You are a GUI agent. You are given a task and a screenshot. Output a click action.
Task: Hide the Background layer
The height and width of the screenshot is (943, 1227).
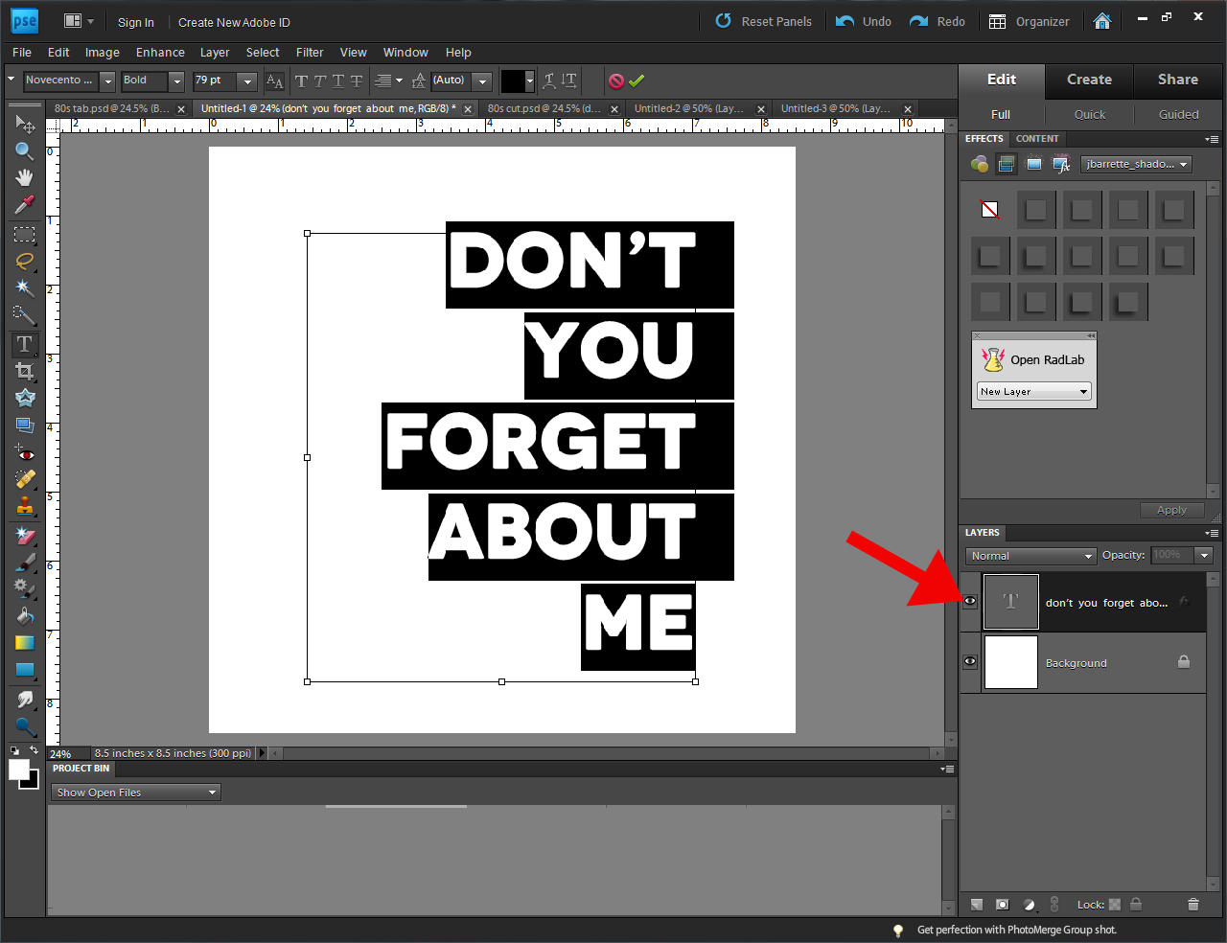click(x=969, y=661)
